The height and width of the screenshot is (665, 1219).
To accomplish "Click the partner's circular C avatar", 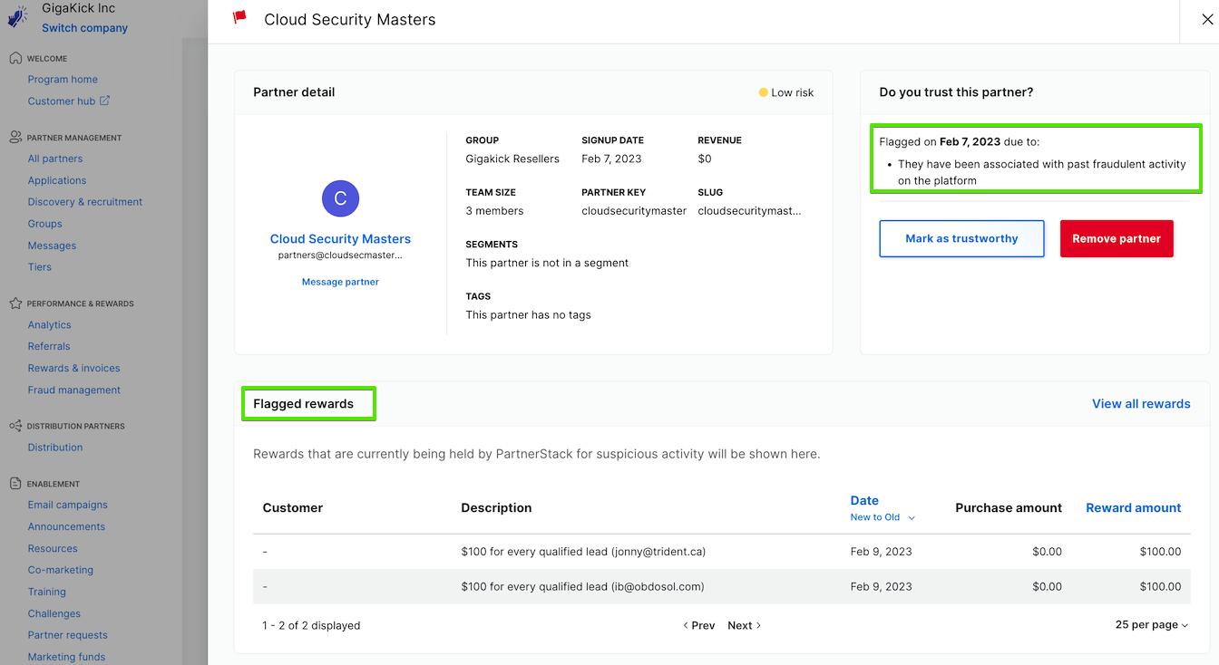I will pyautogui.click(x=340, y=198).
